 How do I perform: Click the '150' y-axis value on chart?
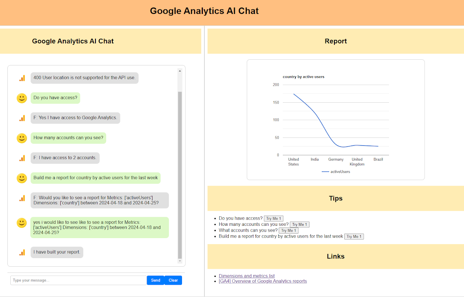click(276, 102)
